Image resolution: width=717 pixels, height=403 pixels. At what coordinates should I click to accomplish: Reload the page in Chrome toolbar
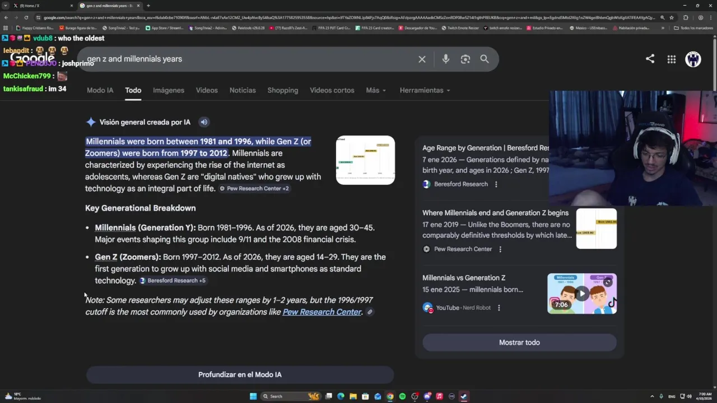click(x=26, y=17)
